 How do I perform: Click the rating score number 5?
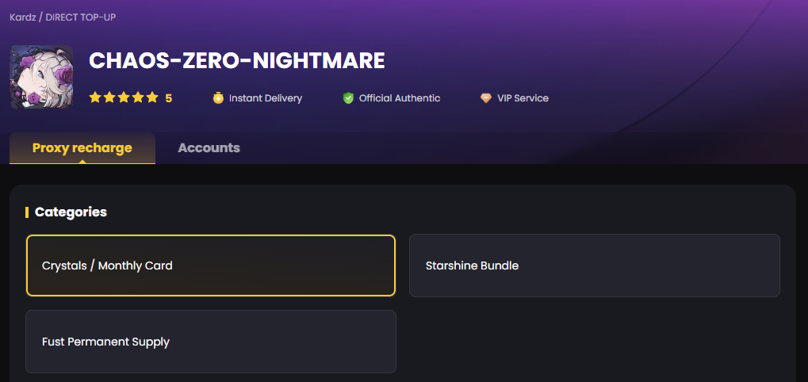169,98
